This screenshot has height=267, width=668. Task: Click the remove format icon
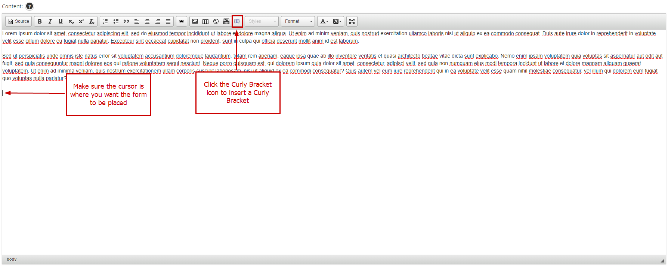click(x=92, y=21)
